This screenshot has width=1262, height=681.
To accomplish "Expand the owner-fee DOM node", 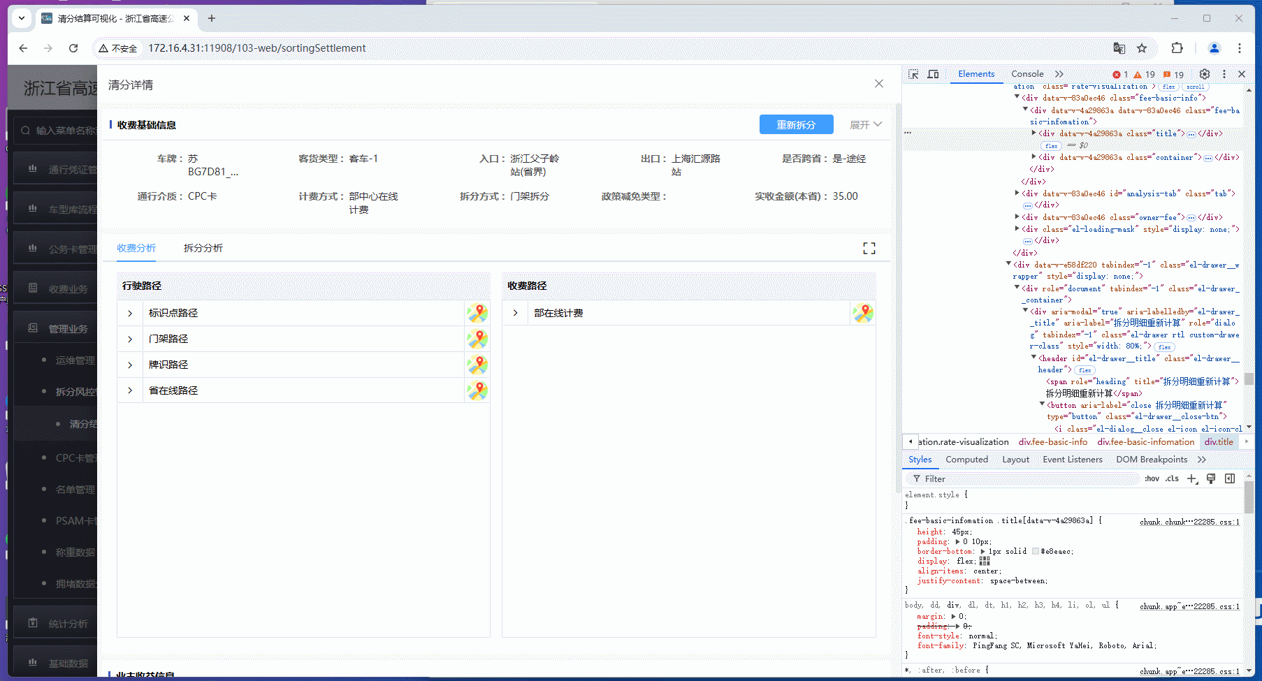I will (x=1017, y=217).
